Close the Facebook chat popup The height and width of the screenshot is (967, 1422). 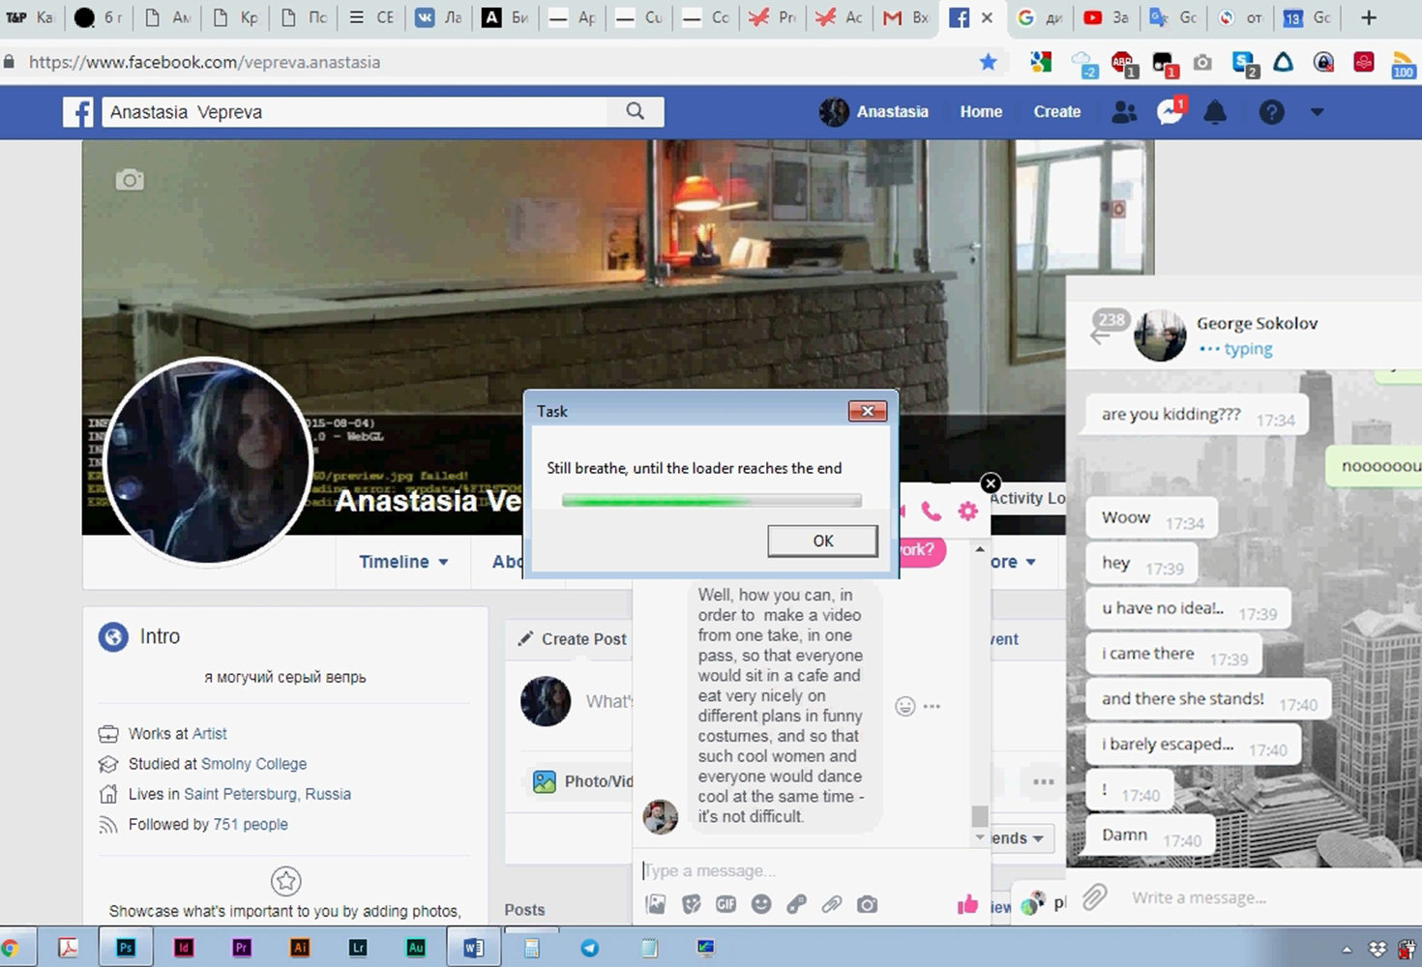click(x=991, y=483)
